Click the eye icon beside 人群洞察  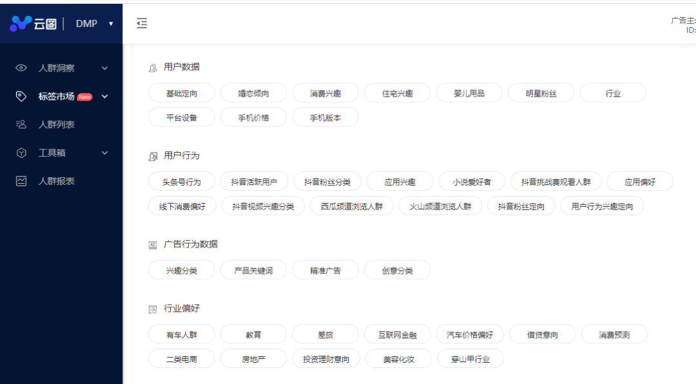[x=21, y=68]
